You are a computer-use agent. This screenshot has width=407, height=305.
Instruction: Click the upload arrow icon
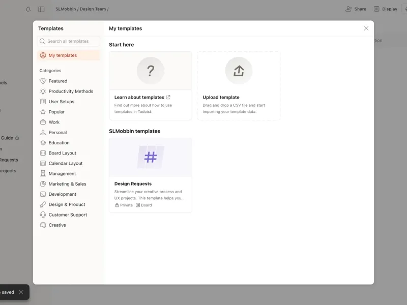[x=239, y=71]
